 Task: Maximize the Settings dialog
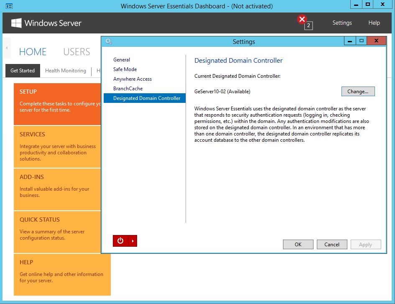362,41
